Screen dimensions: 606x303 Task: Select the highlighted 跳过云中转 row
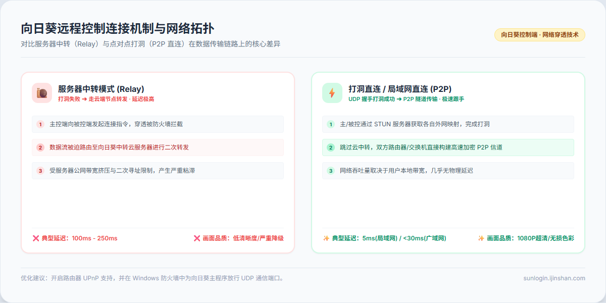point(448,147)
